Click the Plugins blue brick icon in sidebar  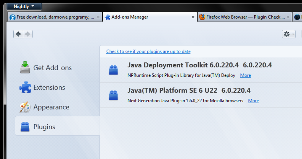coord(25,127)
